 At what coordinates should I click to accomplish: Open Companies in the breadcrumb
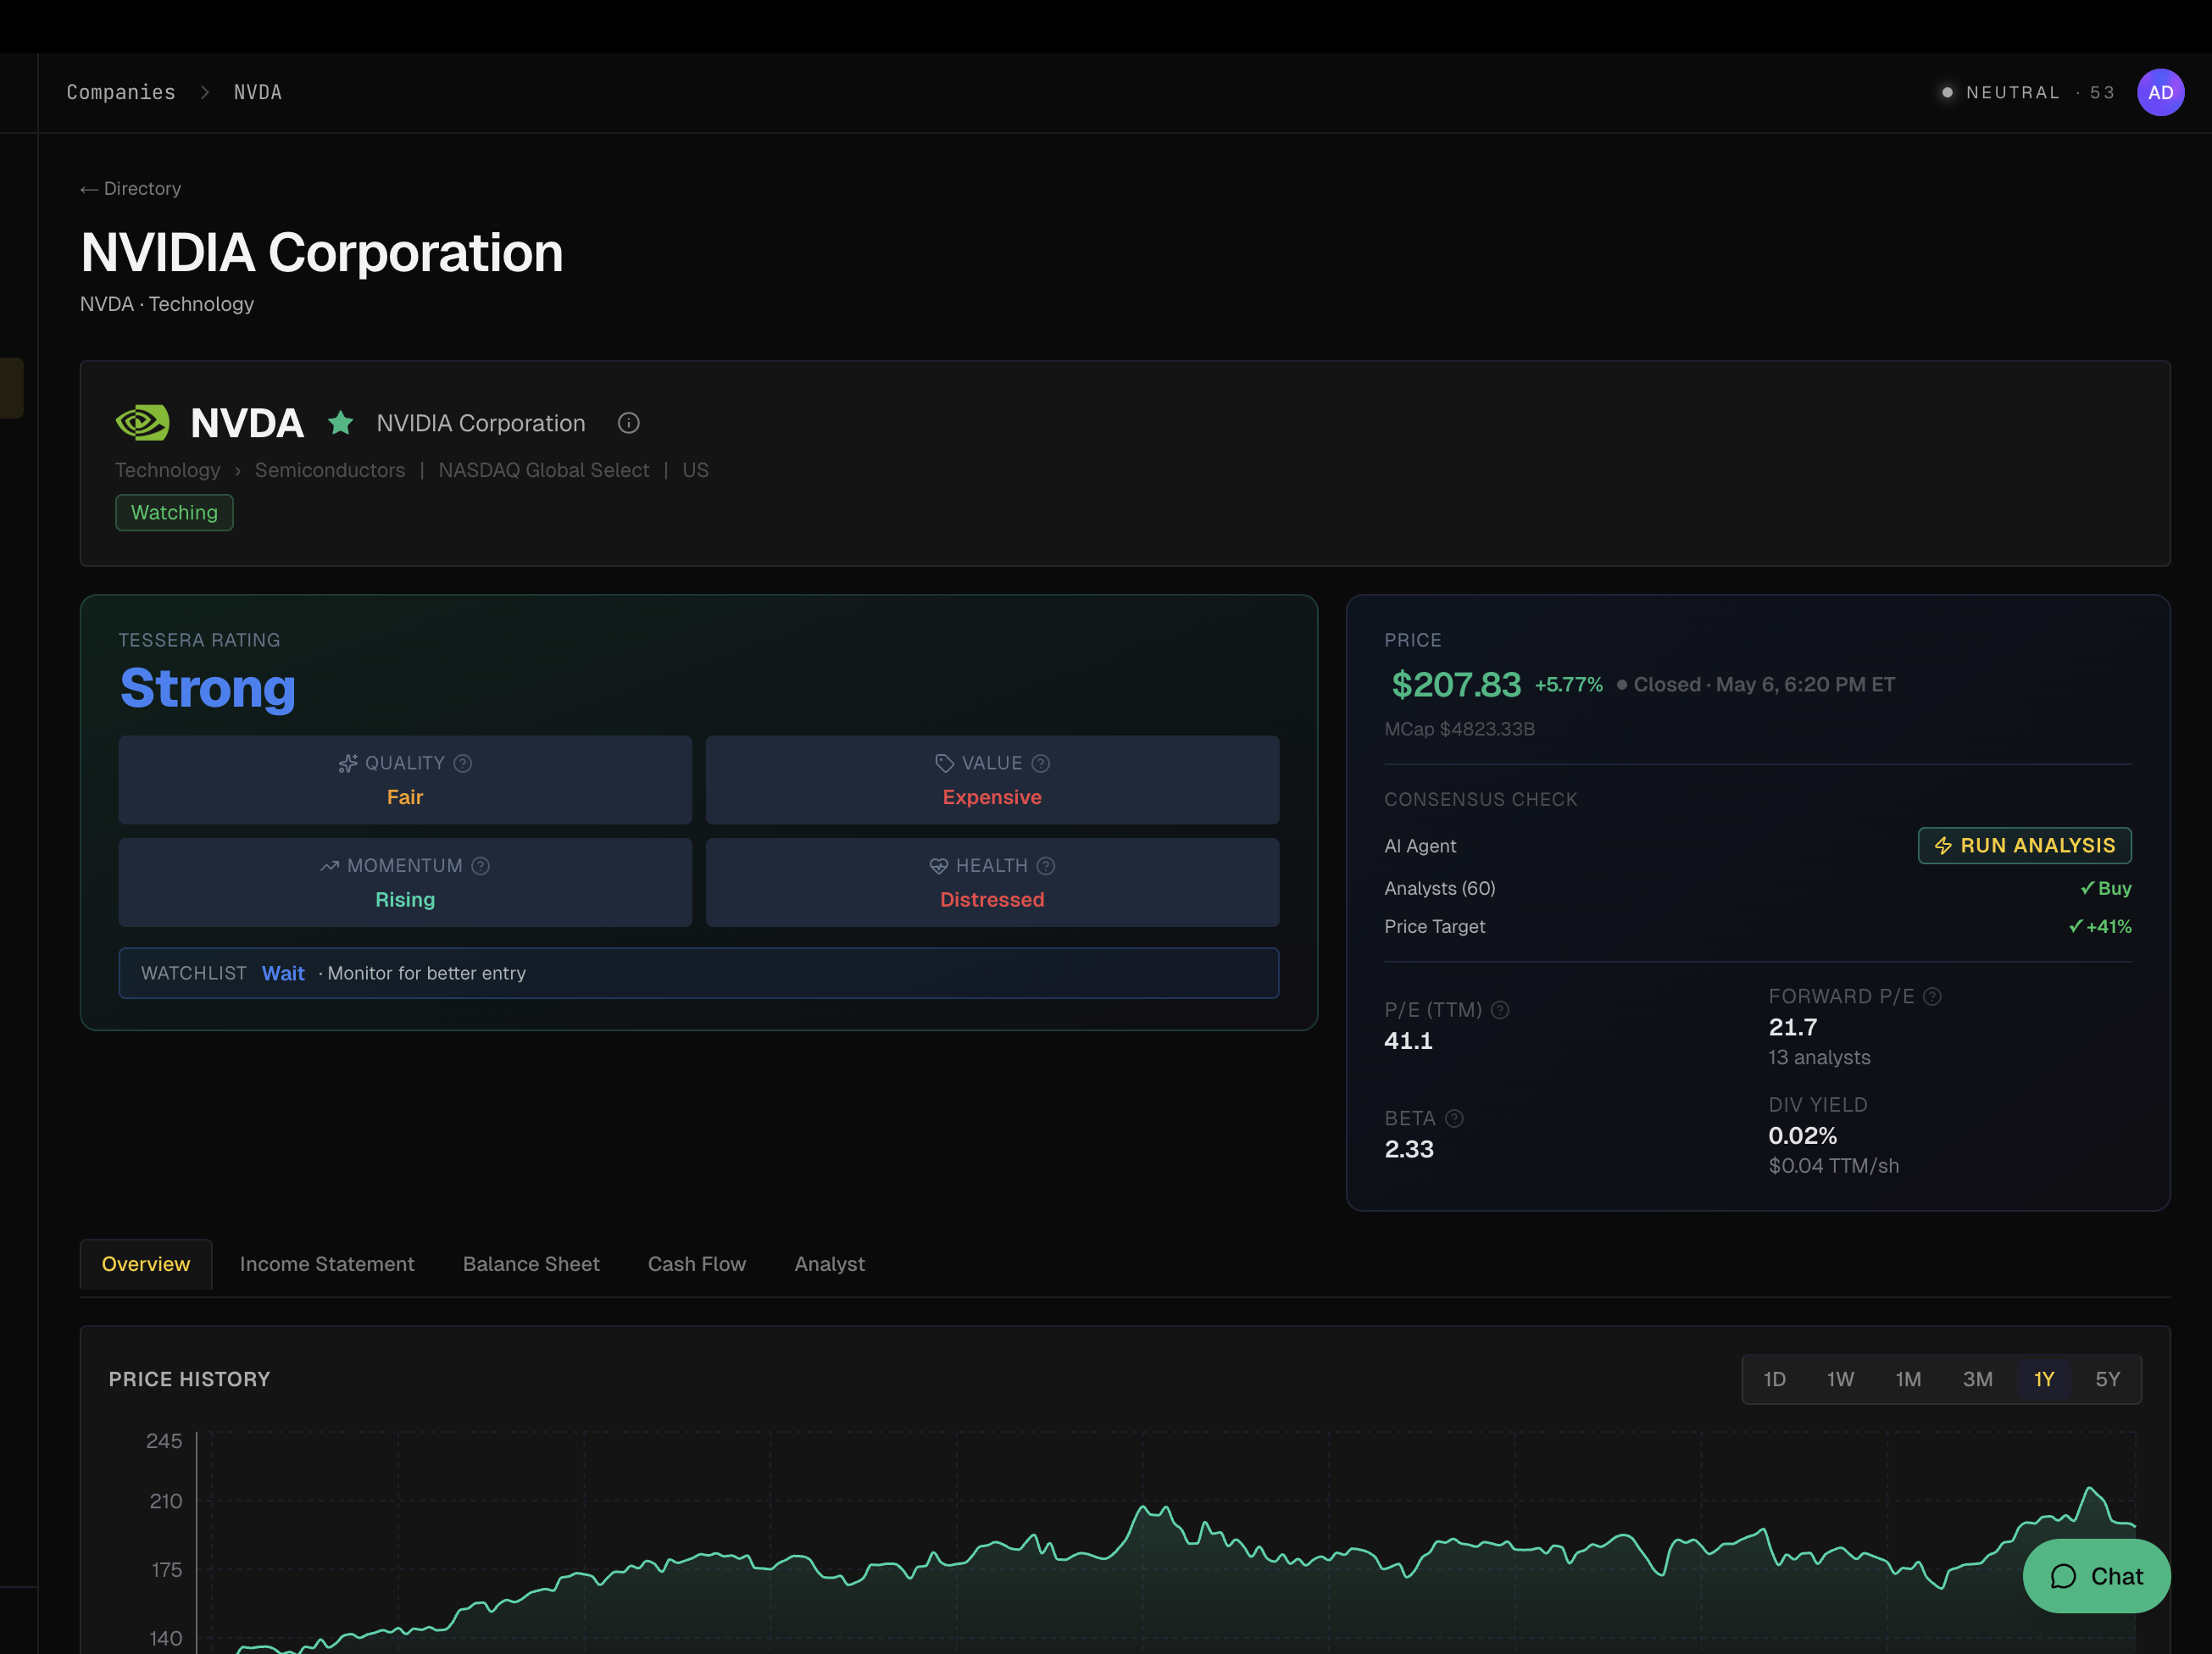(x=121, y=92)
